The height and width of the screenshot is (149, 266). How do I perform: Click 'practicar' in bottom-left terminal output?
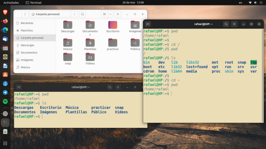[x=101, y=108]
